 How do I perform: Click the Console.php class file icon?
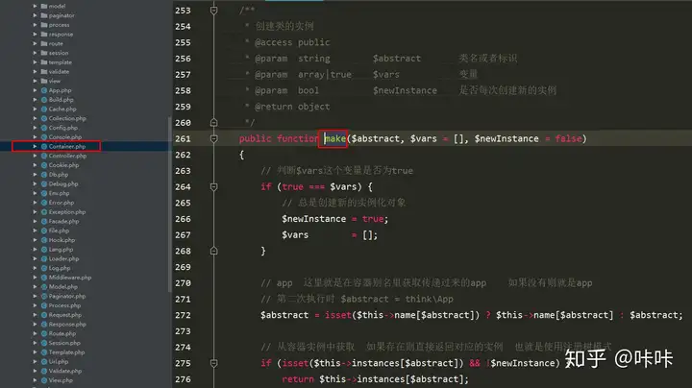point(44,137)
